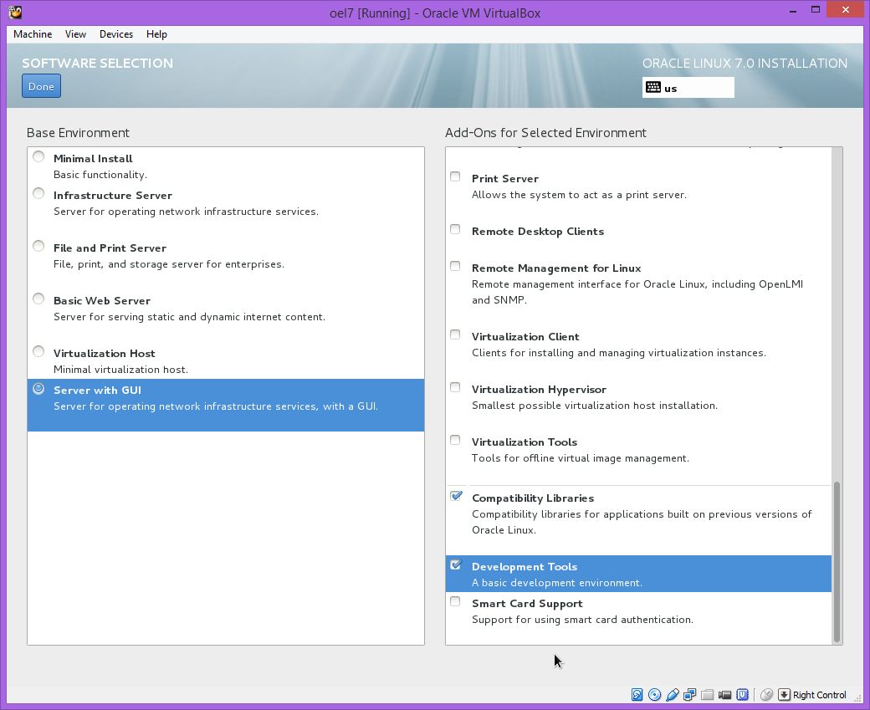Select Infrastructure Server radio button
Viewport: 870px width, 710px height.
pyautogui.click(x=38, y=193)
